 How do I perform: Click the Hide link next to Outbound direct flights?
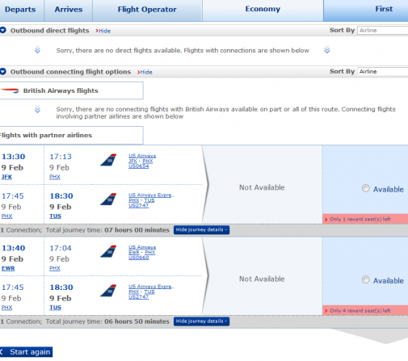103,31
